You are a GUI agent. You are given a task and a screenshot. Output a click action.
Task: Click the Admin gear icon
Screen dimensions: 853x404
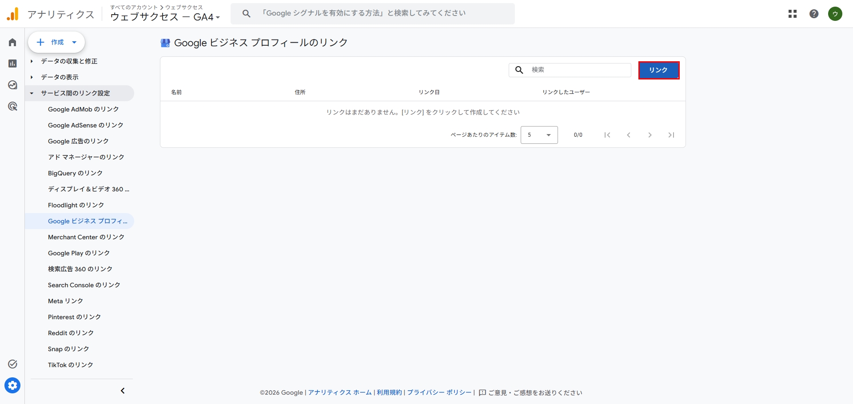pyautogui.click(x=12, y=385)
